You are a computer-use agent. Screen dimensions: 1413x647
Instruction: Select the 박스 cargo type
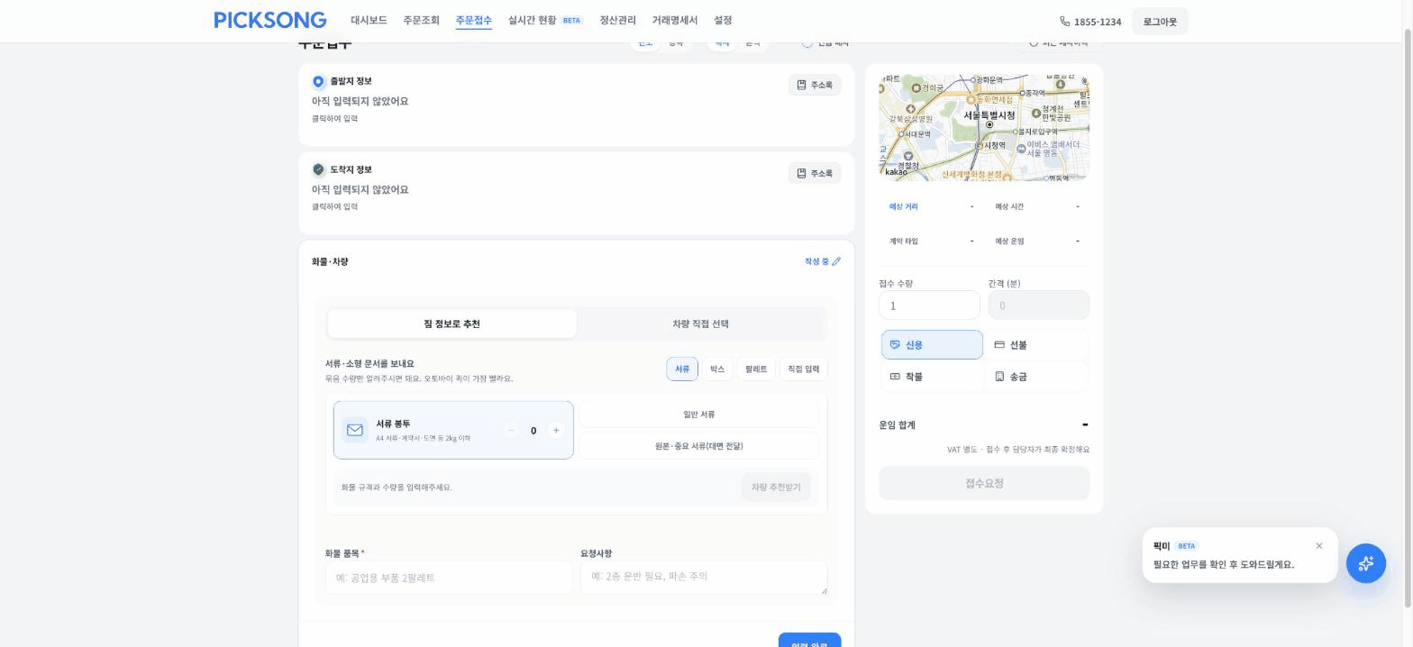(x=717, y=369)
